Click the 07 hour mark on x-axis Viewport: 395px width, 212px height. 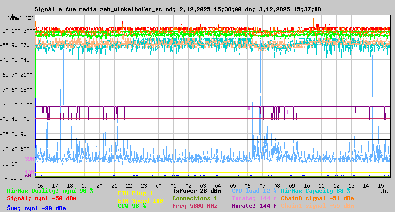point(262,185)
